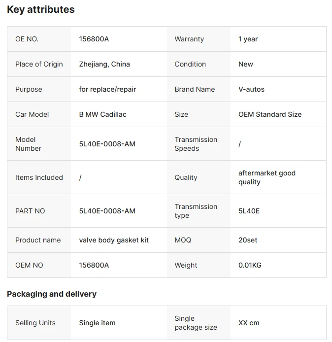
Task: Click the Car Model B MW Cadillac value
Action: pos(102,114)
